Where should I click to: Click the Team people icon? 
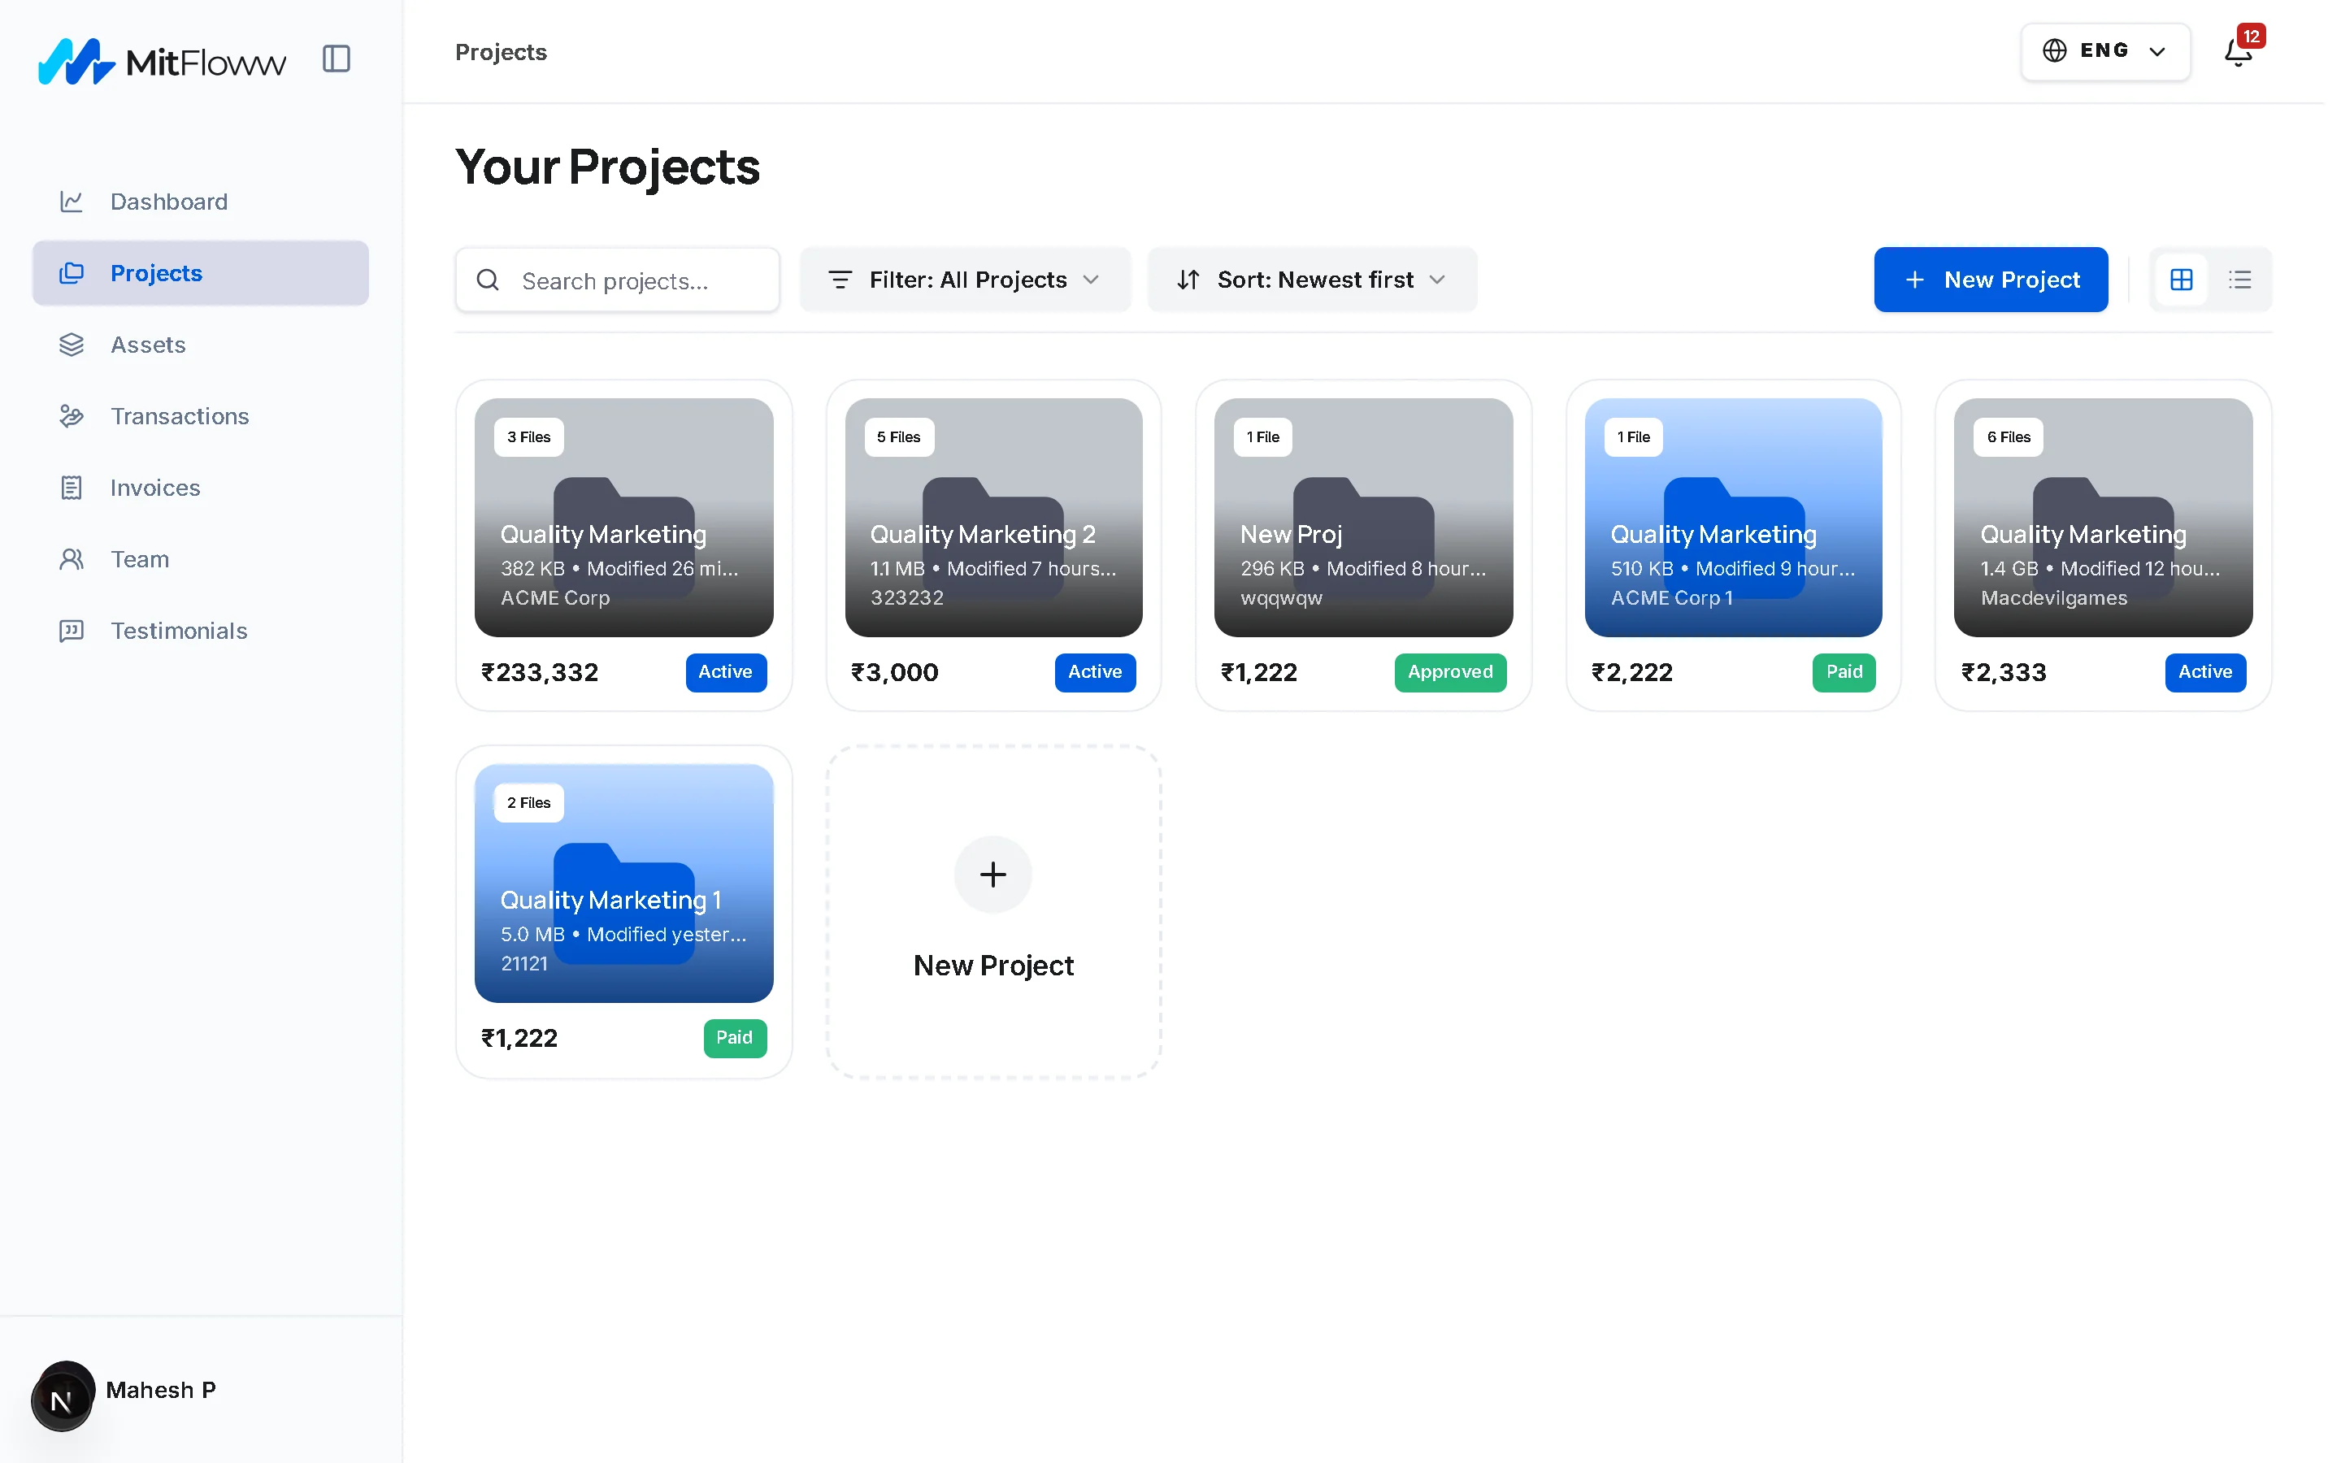pos(72,559)
